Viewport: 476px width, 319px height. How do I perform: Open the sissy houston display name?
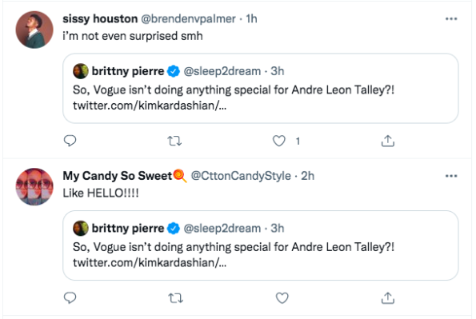tap(100, 19)
